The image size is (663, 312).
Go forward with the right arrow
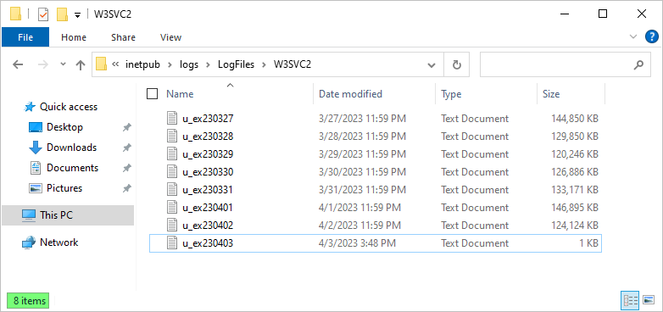42,64
